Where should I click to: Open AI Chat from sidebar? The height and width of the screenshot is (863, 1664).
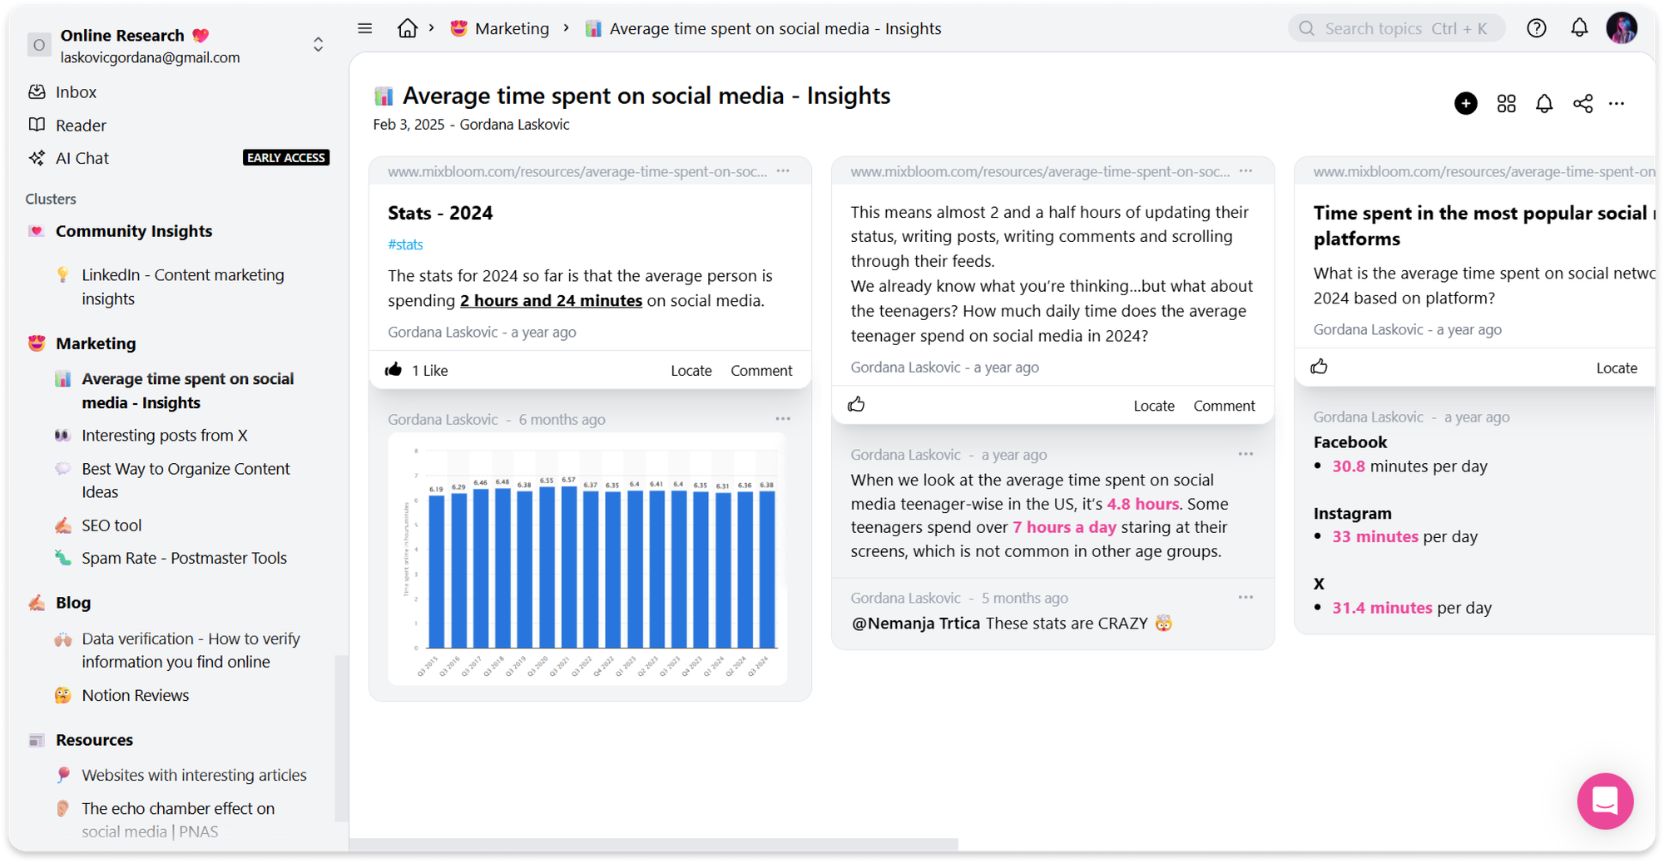pos(82,158)
